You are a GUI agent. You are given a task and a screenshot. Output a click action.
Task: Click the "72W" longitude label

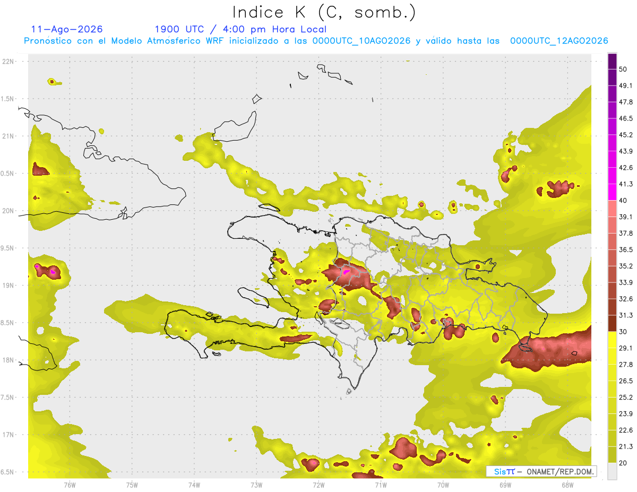click(x=318, y=485)
